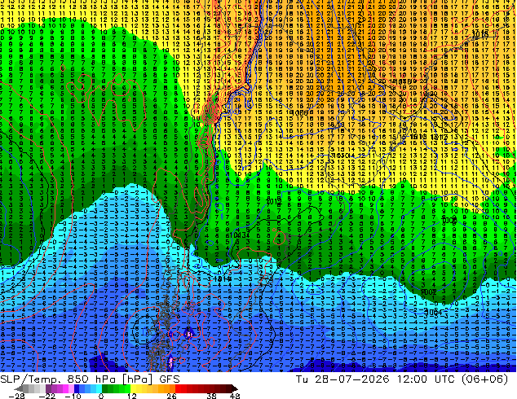Click the 'Tu 28-07-2026 12:00 UTC' timestamp
The image size is (517, 399).
tap(375, 379)
